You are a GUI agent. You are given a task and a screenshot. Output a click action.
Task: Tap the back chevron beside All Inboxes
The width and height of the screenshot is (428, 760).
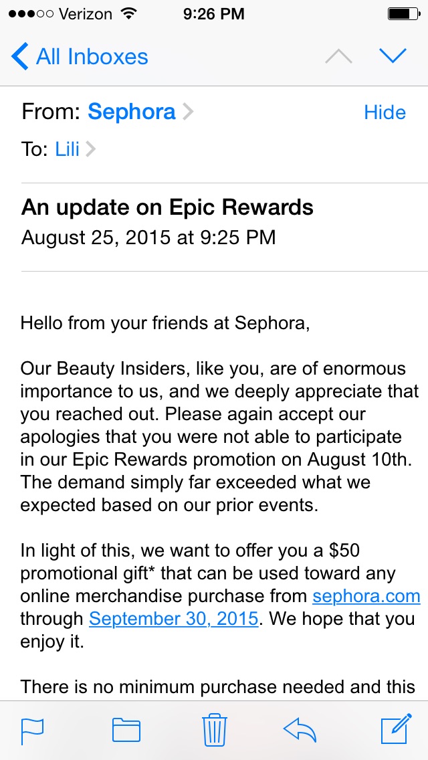point(19,56)
